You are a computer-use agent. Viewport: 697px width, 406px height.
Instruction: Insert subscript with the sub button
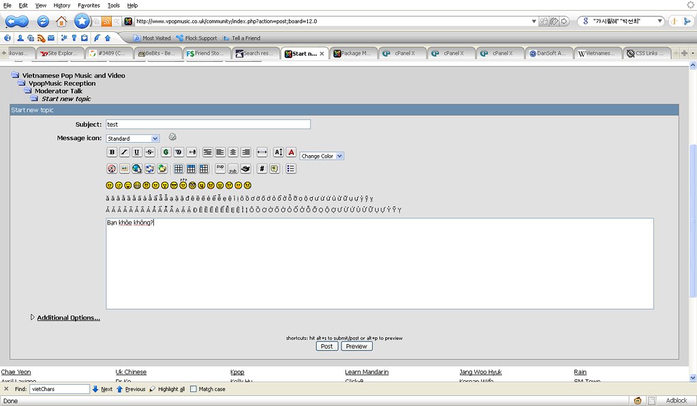coord(233,169)
